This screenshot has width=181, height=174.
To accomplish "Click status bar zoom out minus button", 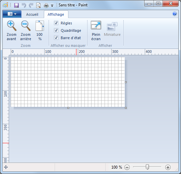I will coord(127,167).
